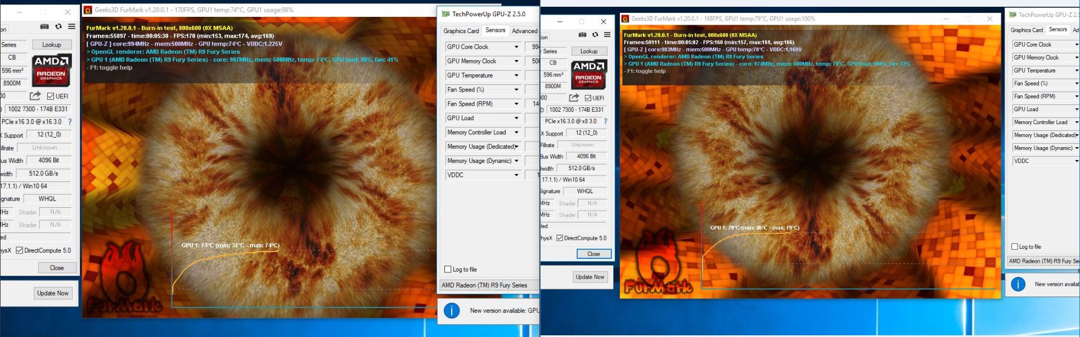Click refresh icon in left-hand GPU-Z window

click(x=58, y=26)
